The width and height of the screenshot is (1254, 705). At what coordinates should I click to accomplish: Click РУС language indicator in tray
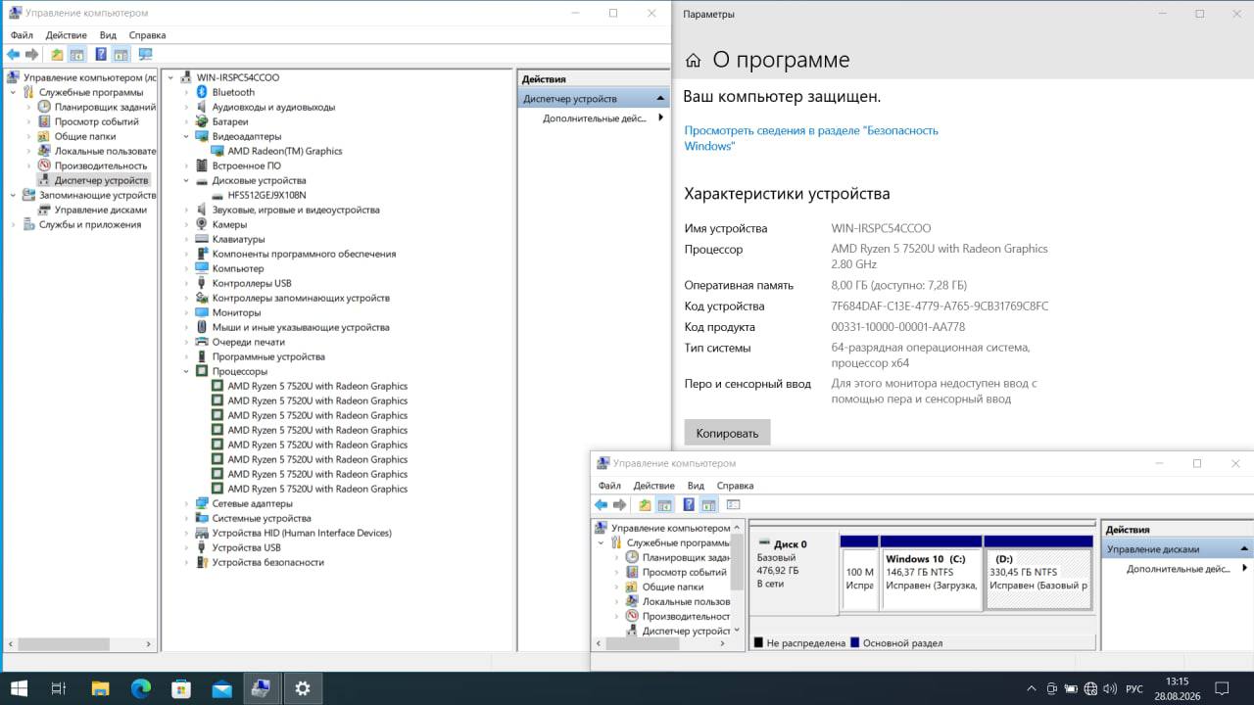1134,689
